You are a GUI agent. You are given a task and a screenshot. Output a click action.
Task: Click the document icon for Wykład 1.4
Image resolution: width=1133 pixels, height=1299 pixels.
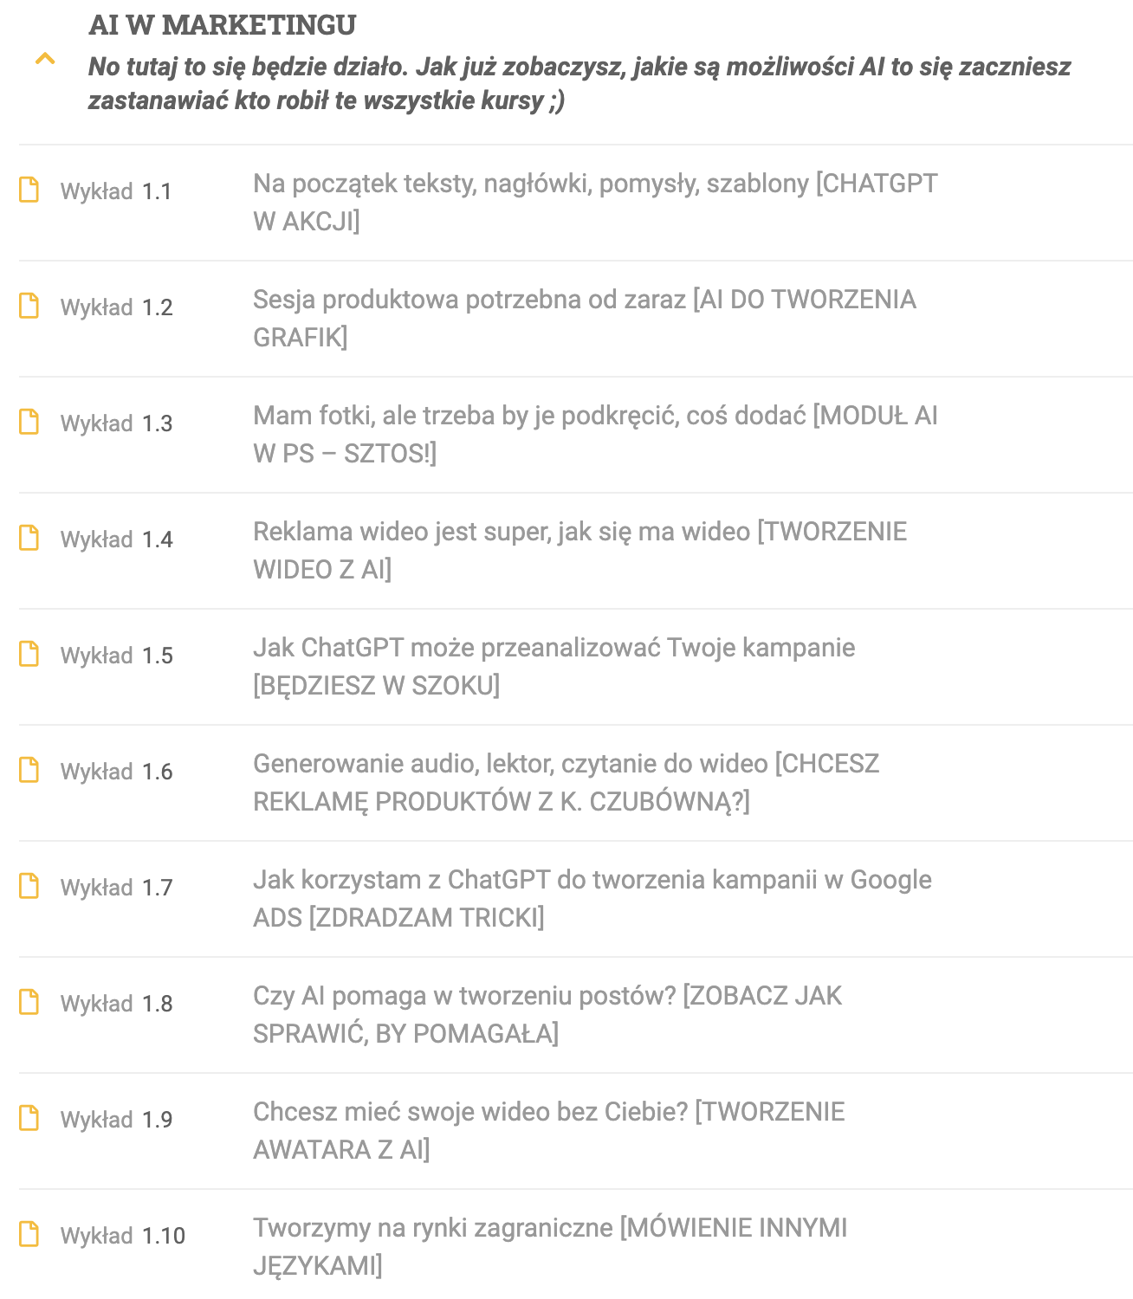pyautogui.click(x=29, y=538)
